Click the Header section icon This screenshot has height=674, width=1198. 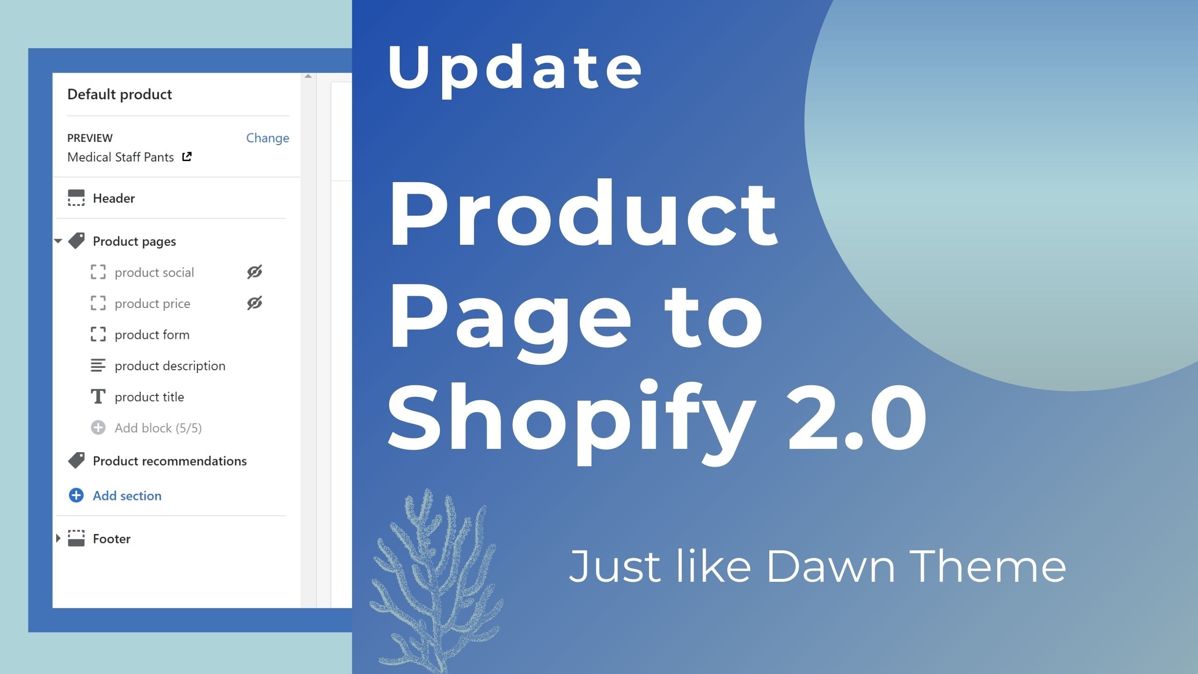point(77,198)
